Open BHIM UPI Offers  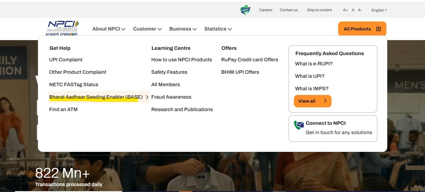[240, 72]
